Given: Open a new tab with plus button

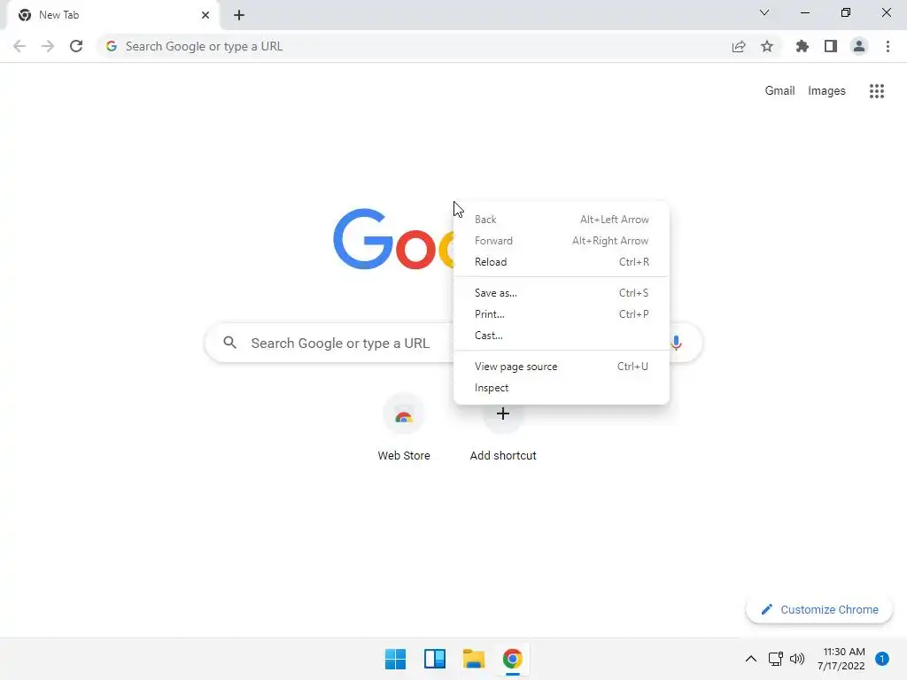Looking at the screenshot, I should [239, 15].
